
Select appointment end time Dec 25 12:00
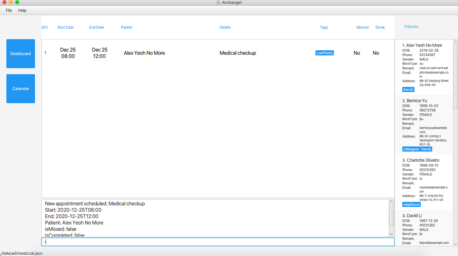pos(100,53)
